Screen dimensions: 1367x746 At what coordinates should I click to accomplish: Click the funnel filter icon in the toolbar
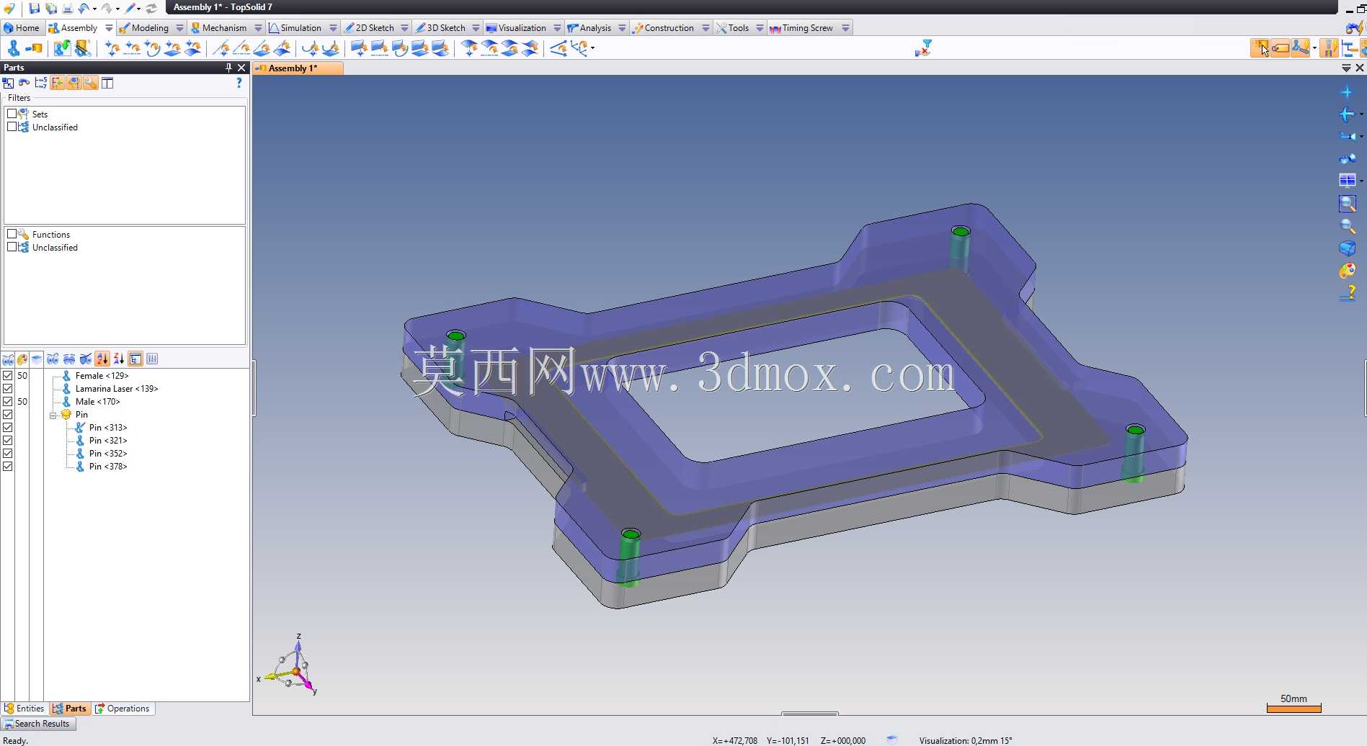pos(923,48)
